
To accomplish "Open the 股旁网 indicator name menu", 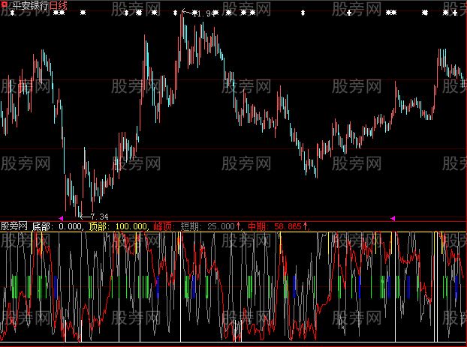I will pyautogui.click(x=14, y=225).
